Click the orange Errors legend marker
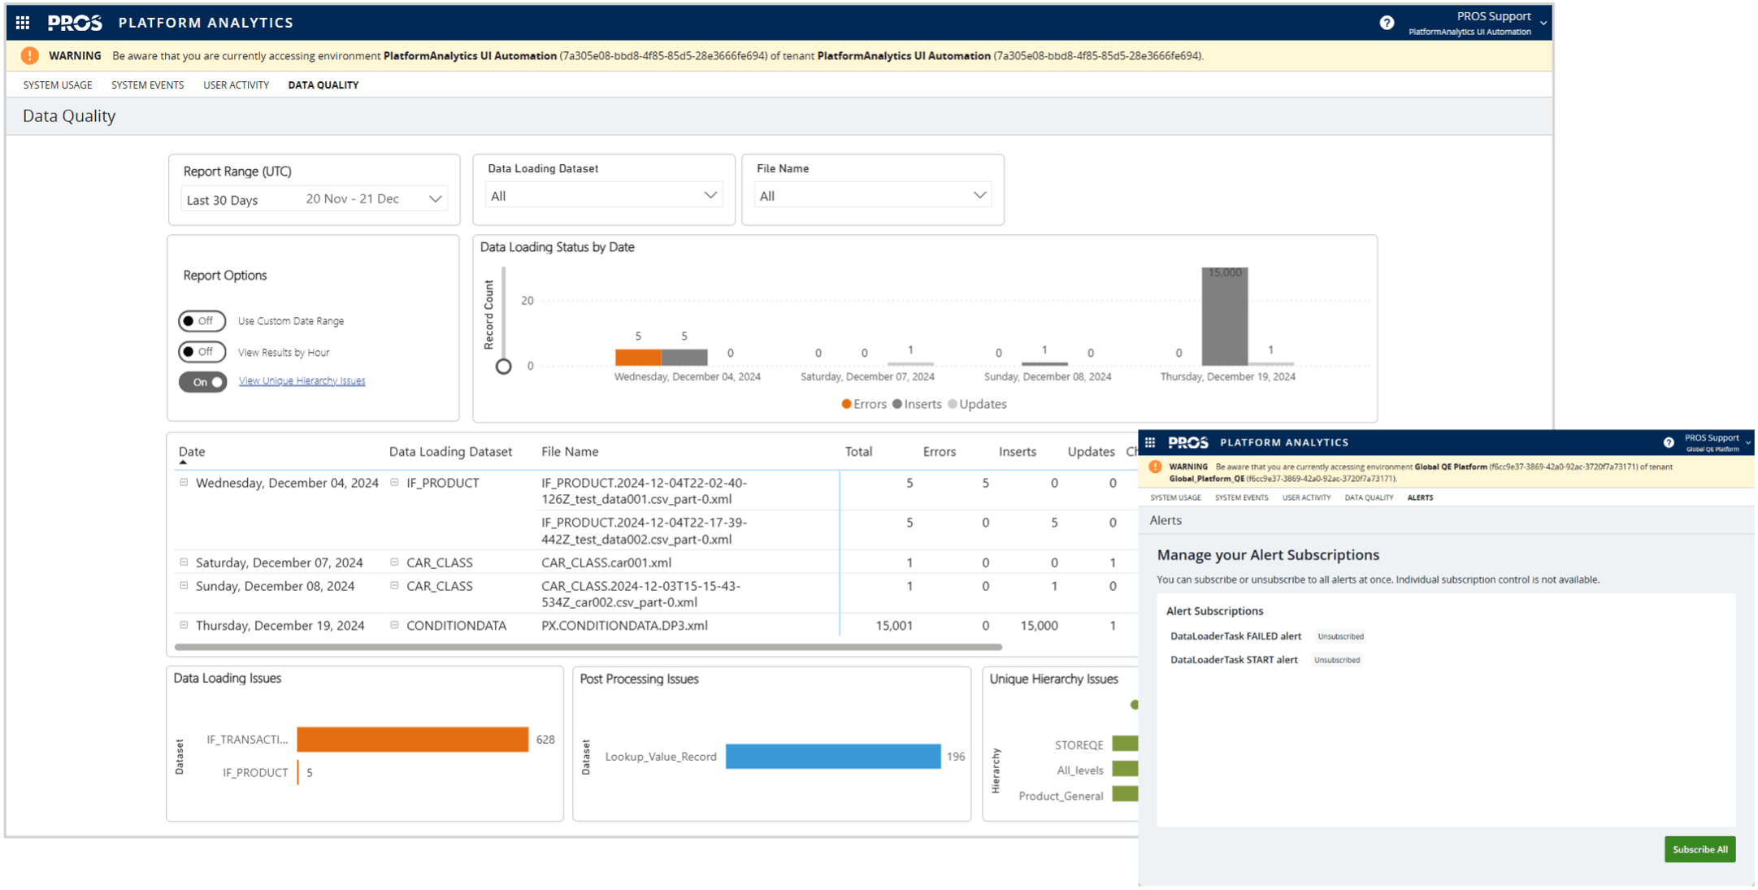The width and height of the screenshot is (1758, 890). (847, 404)
